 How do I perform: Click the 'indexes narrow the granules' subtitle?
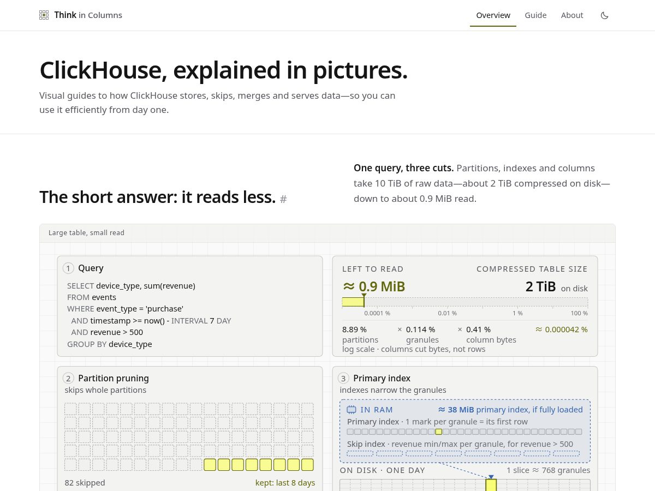(393, 390)
